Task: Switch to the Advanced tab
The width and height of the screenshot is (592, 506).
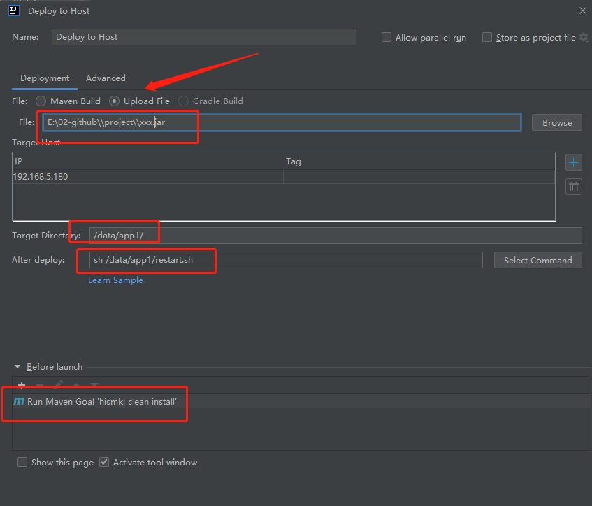Action: (x=105, y=78)
